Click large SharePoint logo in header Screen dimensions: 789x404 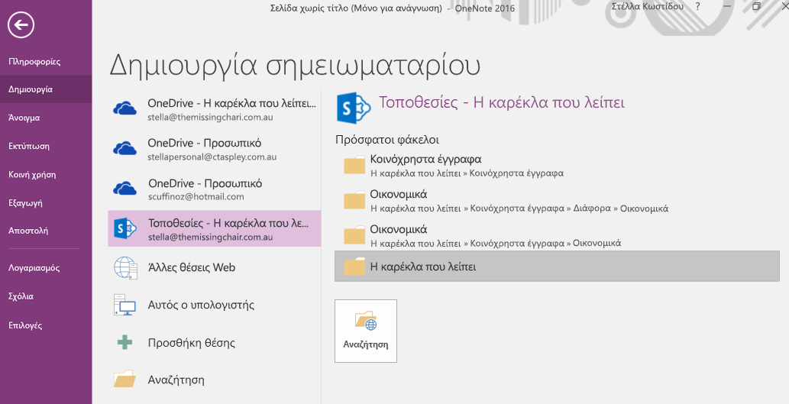tap(354, 108)
